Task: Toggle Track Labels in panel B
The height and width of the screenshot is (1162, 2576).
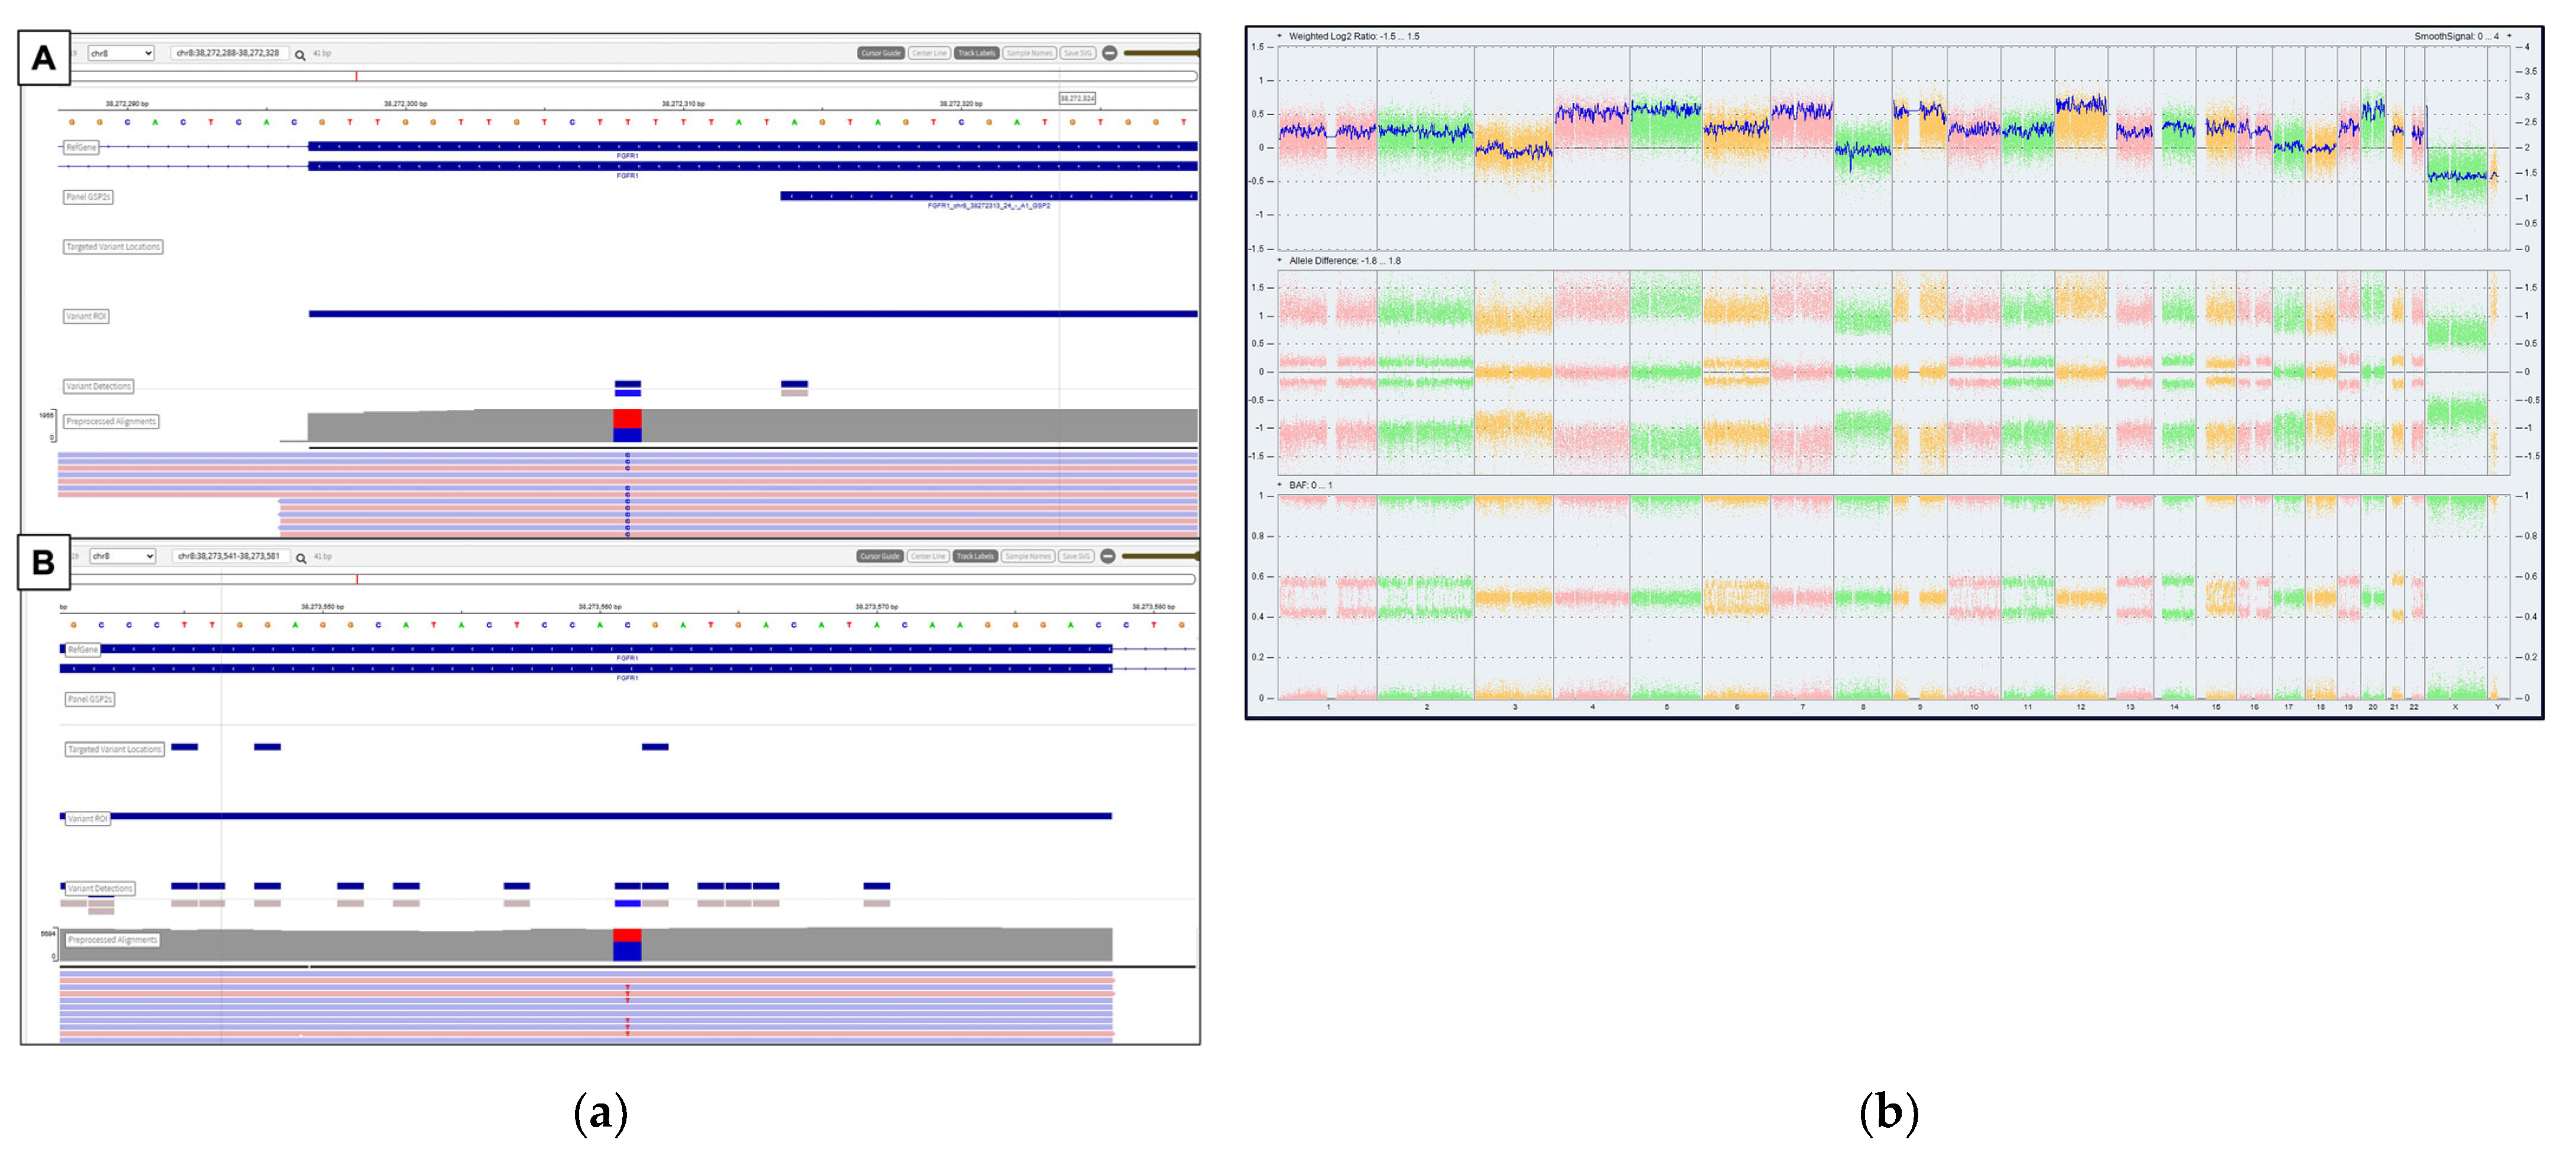Action: point(975,556)
